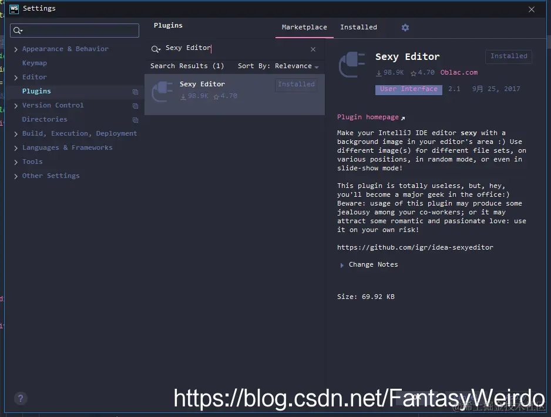Click the search magnifier icon in the plugin search
The height and width of the screenshot is (417, 551).
(155, 49)
